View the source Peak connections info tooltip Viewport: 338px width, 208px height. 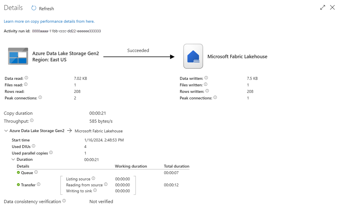[x=40, y=97]
